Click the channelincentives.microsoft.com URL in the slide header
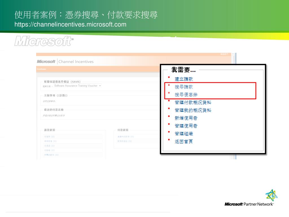Viewport: 289px width, 217px height. coord(70,24)
